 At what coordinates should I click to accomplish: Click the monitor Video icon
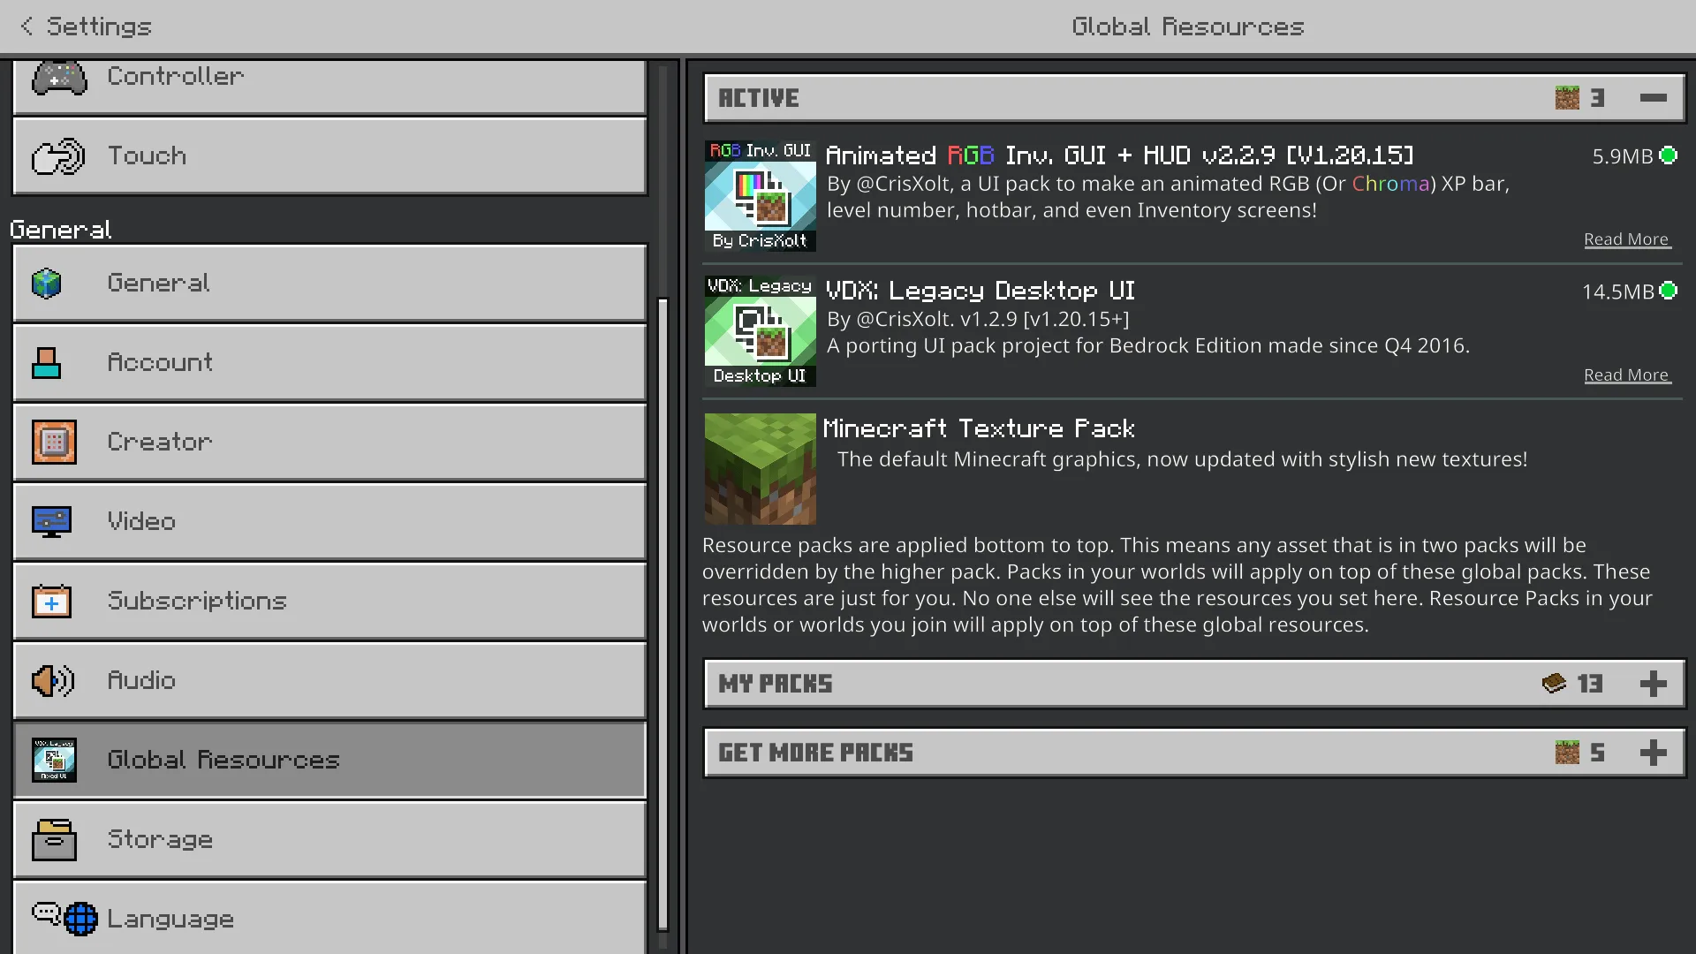tap(51, 521)
